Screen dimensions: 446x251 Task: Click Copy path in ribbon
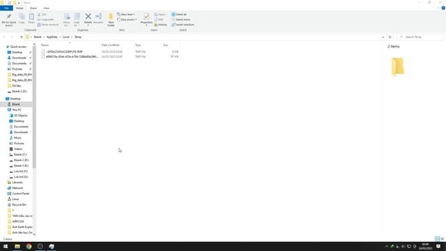[x=45, y=20]
